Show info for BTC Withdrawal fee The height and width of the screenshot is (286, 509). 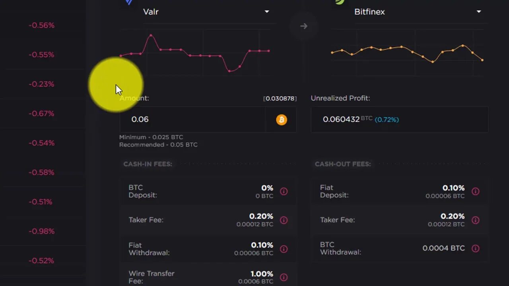(475, 248)
